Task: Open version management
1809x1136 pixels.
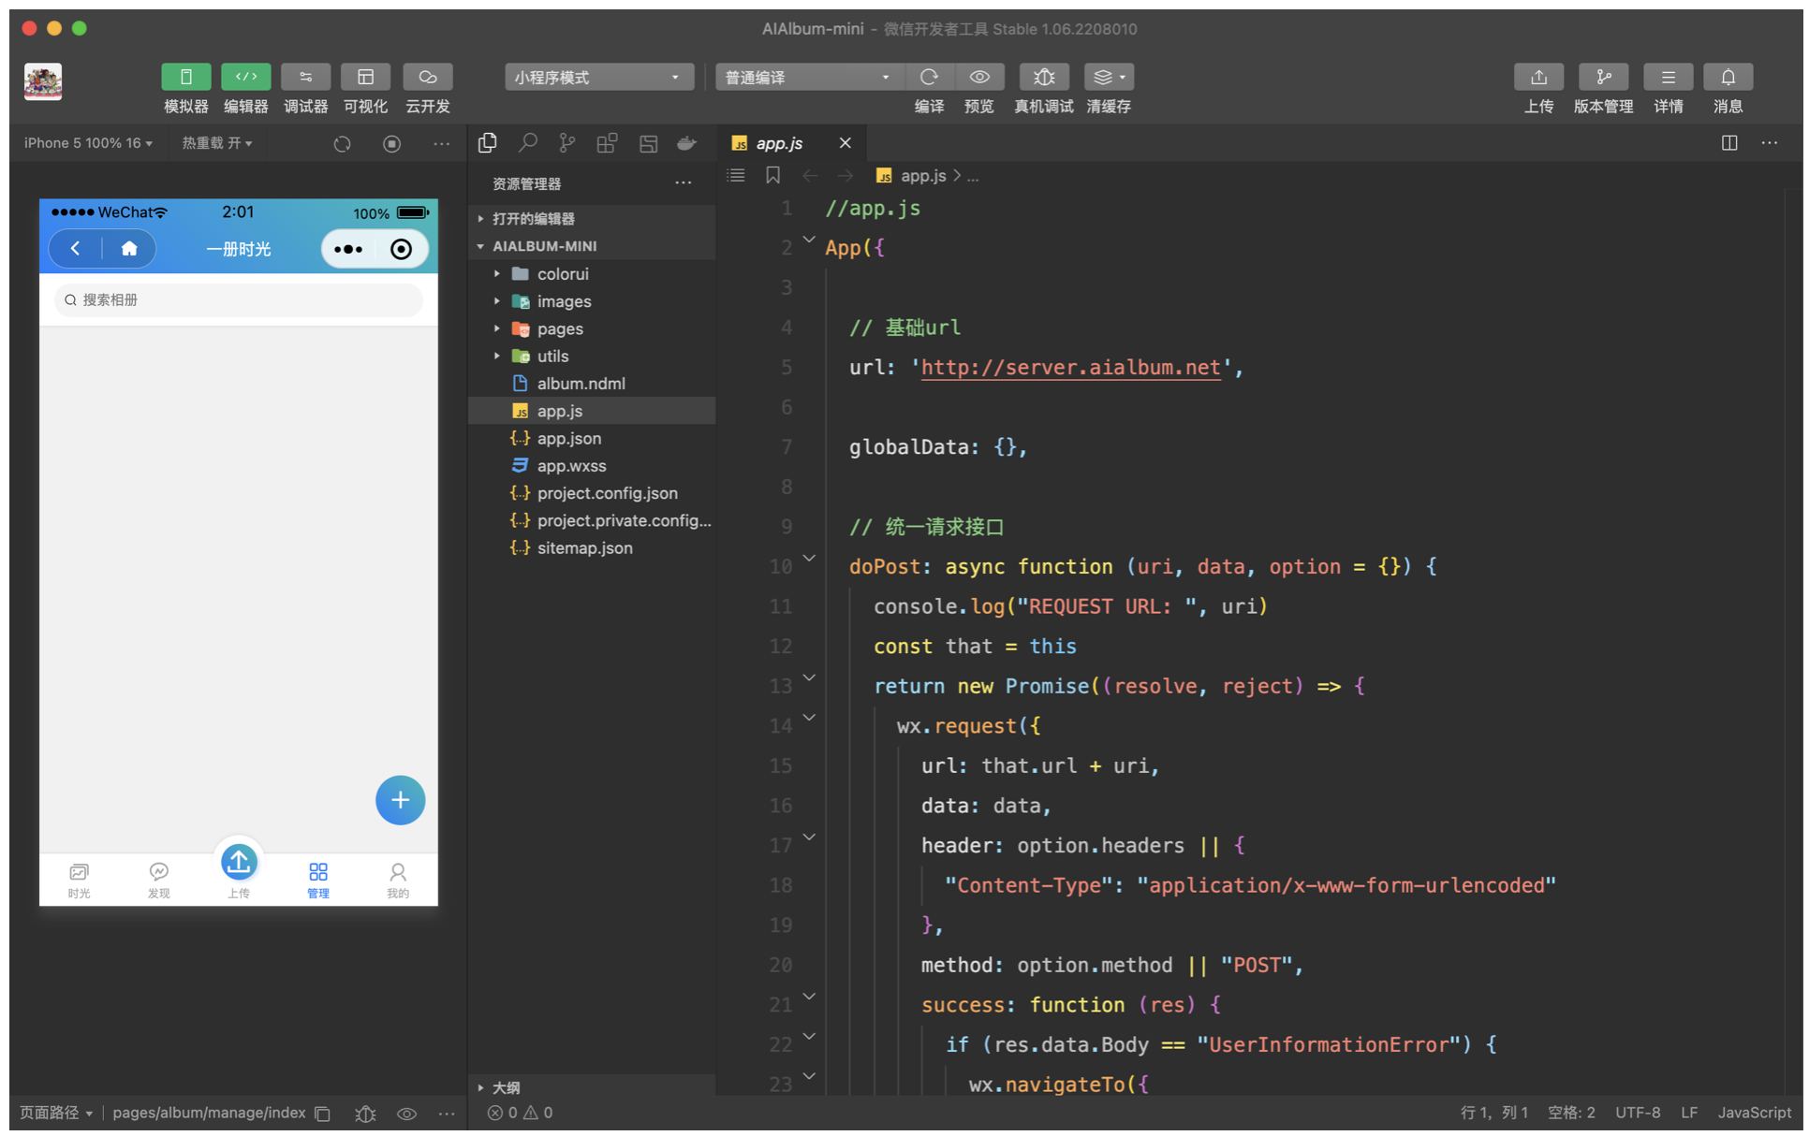Action: [1603, 77]
